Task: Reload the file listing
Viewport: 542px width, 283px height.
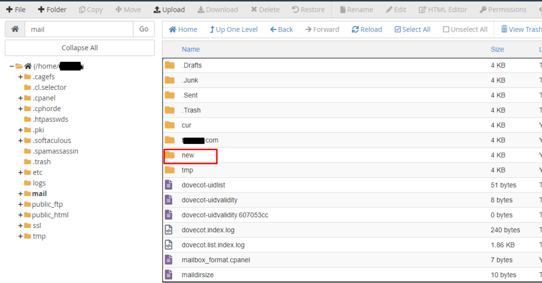Action: tap(367, 30)
